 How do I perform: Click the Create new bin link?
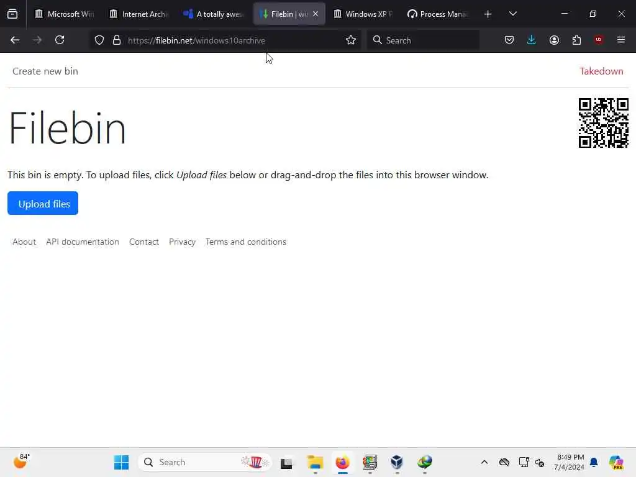click(x=45, y=71)
